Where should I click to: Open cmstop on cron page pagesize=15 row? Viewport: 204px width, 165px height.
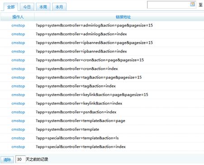[x=18, y=60]
